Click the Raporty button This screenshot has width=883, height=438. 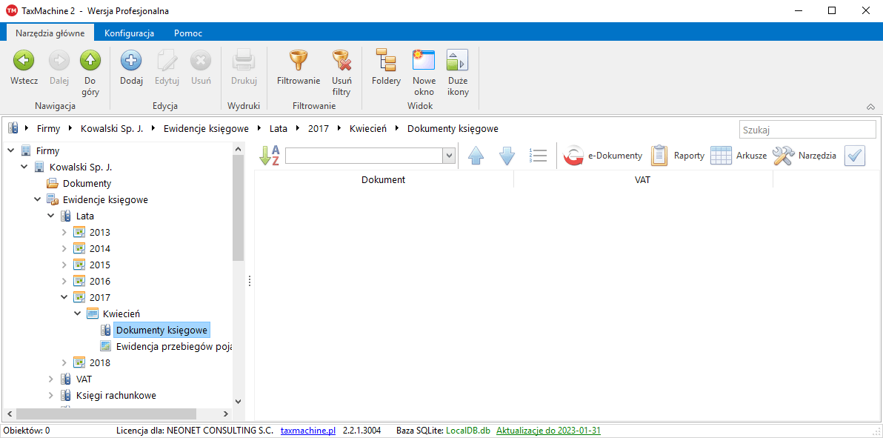(x=678, y=156)
